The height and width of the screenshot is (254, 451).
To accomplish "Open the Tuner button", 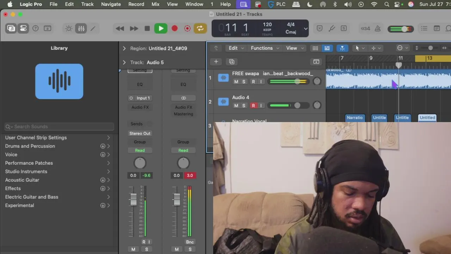I will coord(332,29).
